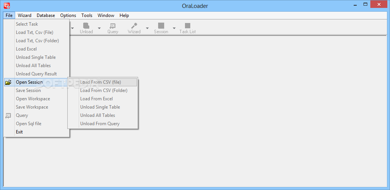Screen dimensions: 390x190
Task: Choose Load Txt, Csv (Folder) menu entry
Action: pos(37,41)
